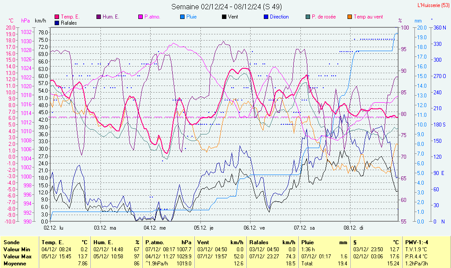Click the maximum pressure value 1029.9
The width and height of the screenshot is (451, 268).
(185, 256)
